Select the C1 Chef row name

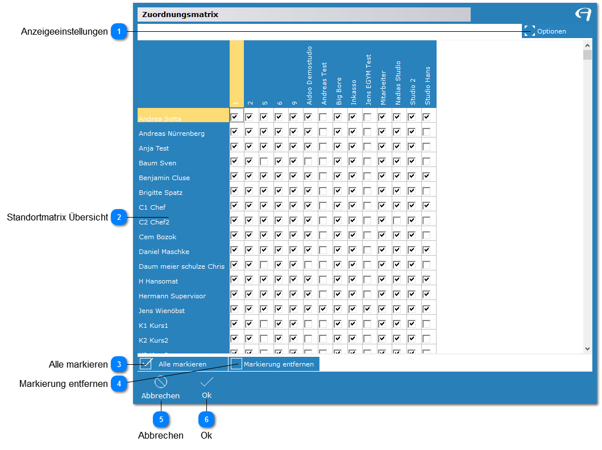pos(152,207)
